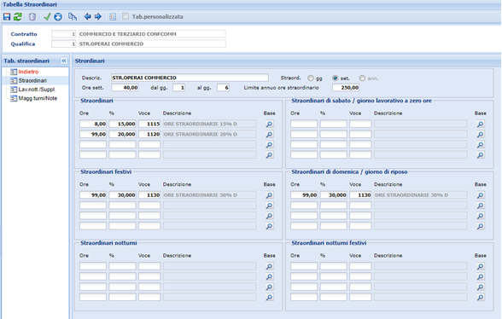Screen dimensions: 502x319
Task: Select the 'set.' Straord. radio option
Action: point(335,78)
